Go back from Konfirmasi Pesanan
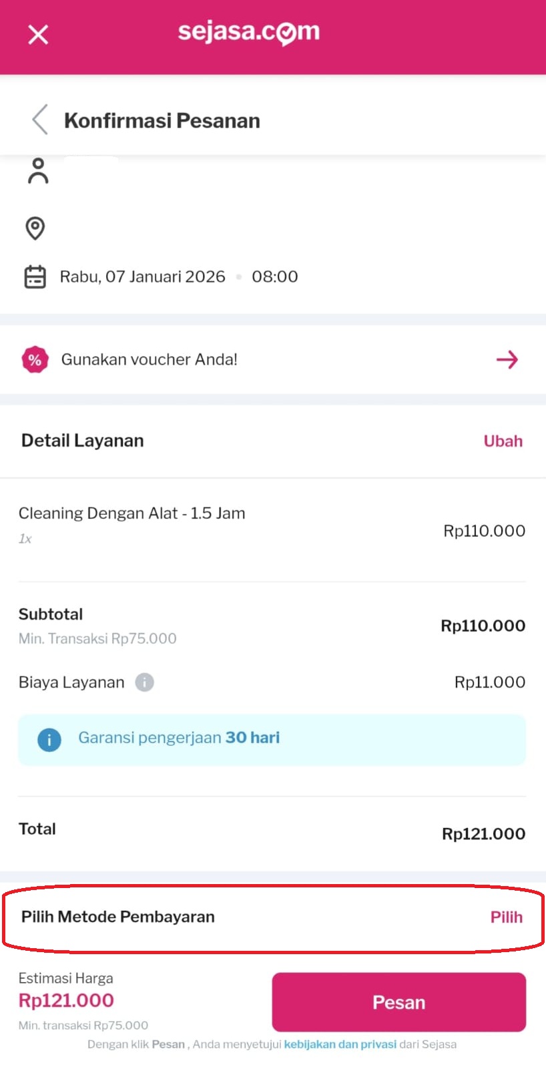The height and width of the screenshot is (1067, 546). 40,120
